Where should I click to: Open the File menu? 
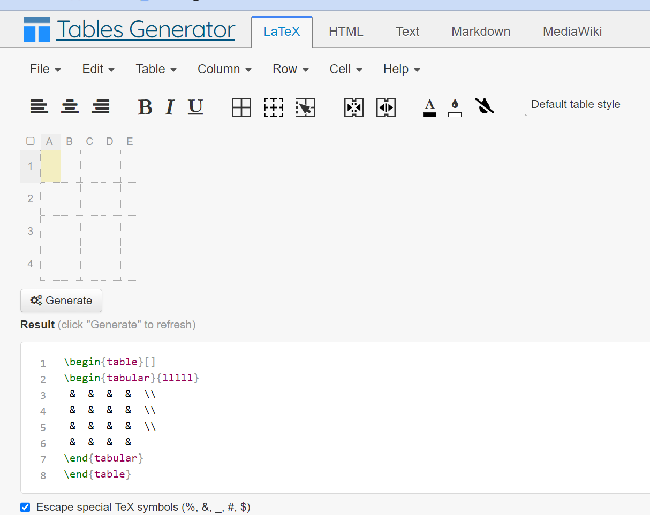[46, 69]
